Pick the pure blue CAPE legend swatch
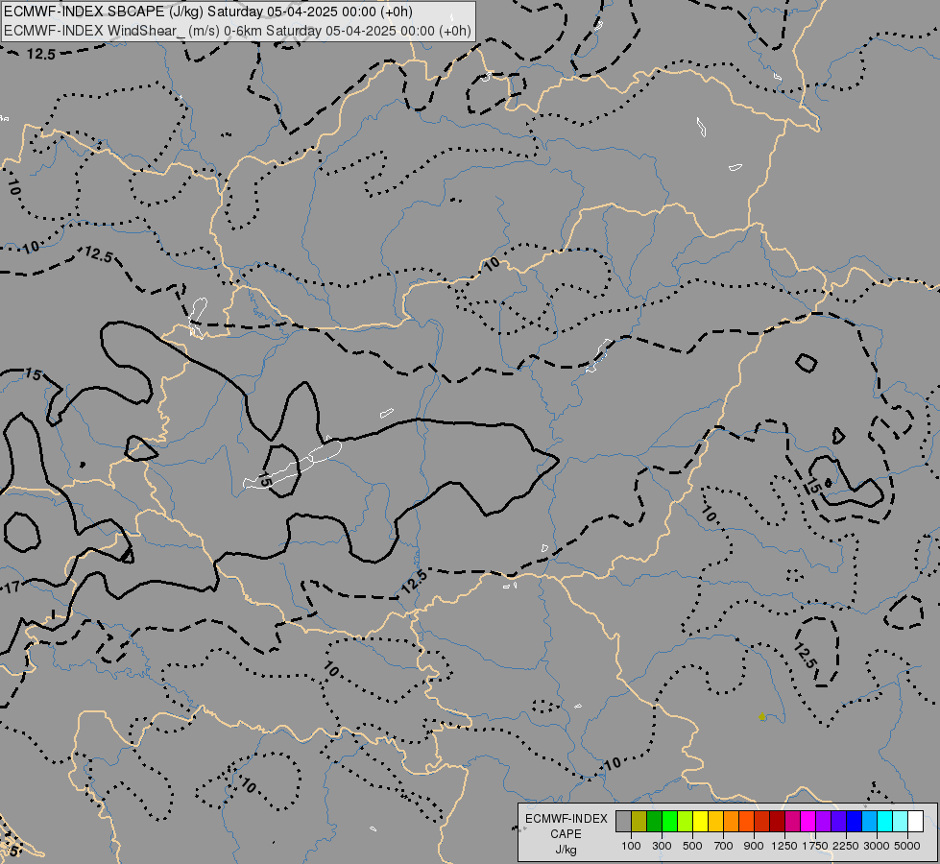The image size is (940, 864). click(x=855, y=822)
